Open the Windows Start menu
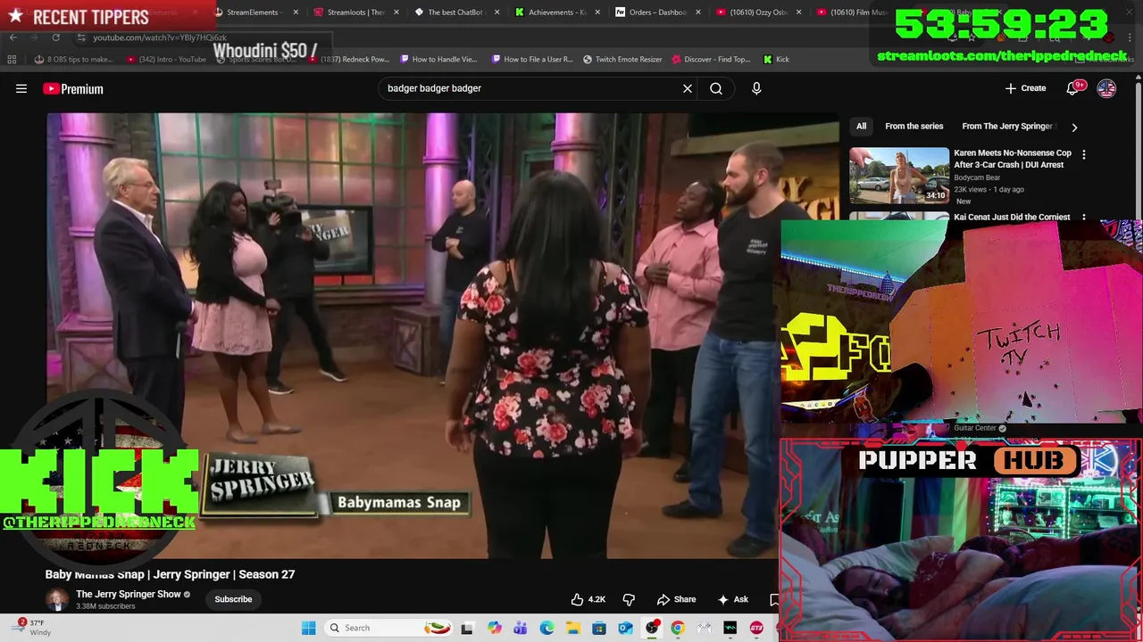The width and height of the screenshot is (1143, 642). 308,628
